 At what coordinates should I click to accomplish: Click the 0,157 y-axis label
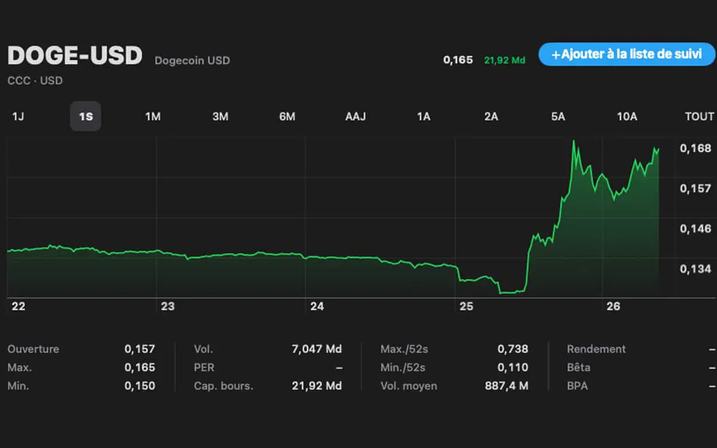[x=695, y=188]
